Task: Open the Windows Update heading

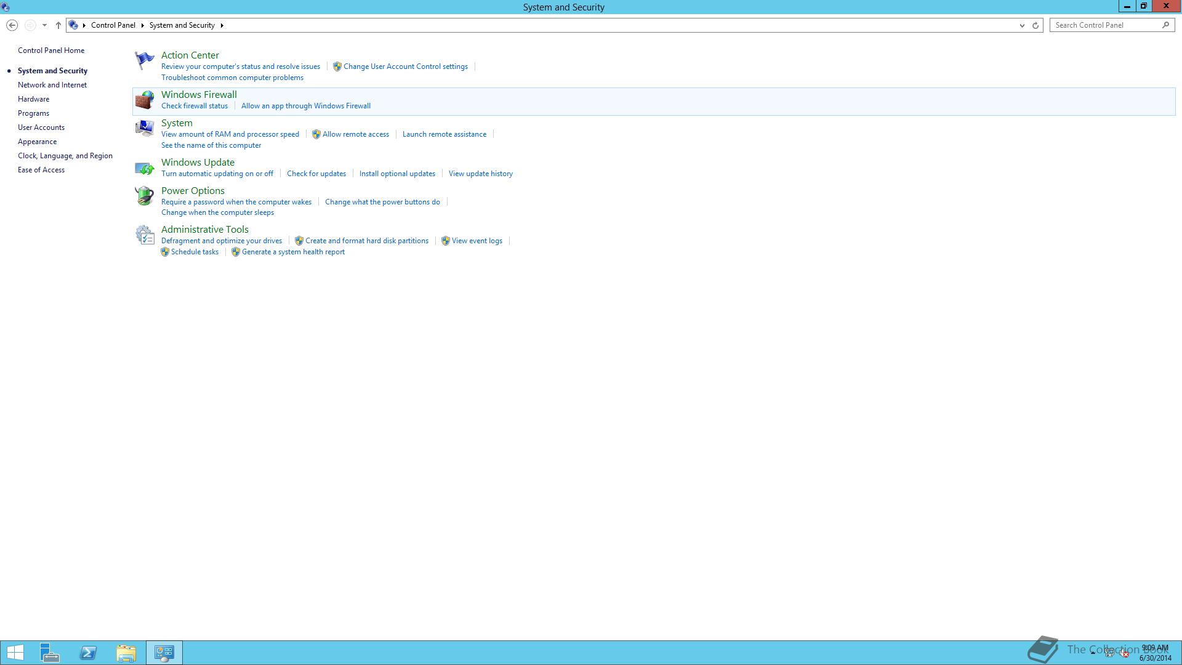Action: coord(198,163)
